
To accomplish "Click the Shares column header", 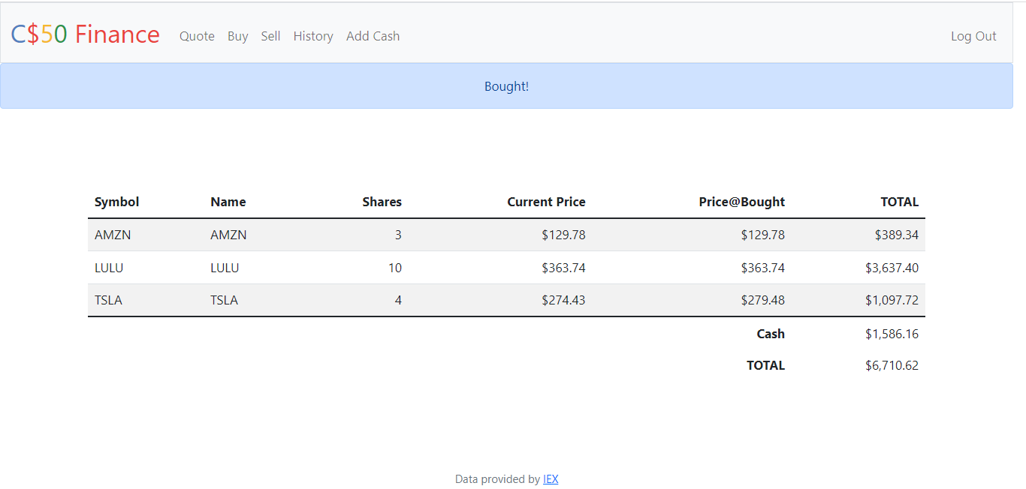I will coord(382,202).
